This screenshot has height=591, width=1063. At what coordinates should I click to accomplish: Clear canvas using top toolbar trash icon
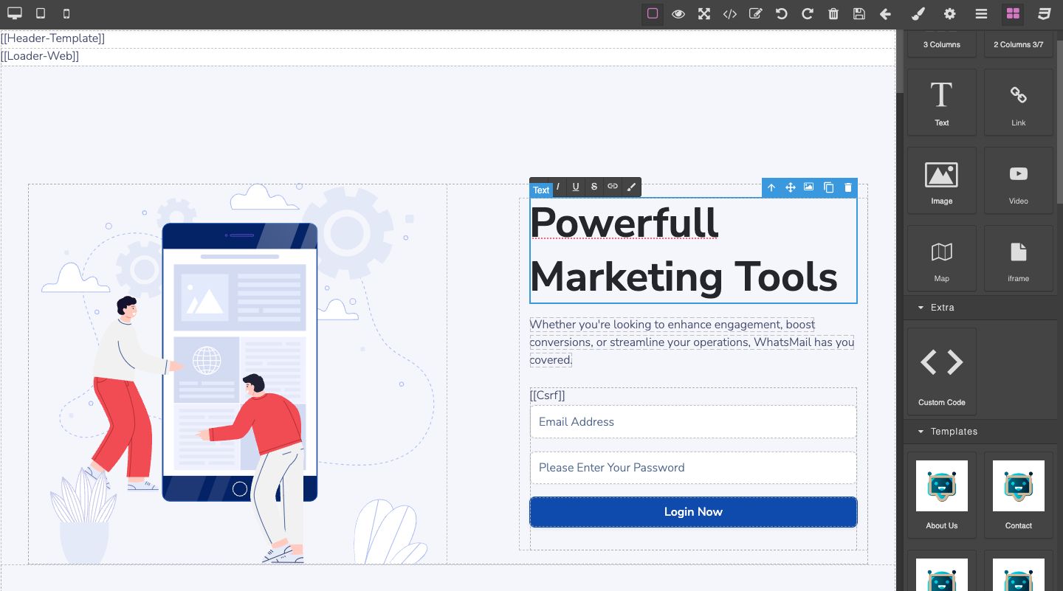tap(833, 14)
